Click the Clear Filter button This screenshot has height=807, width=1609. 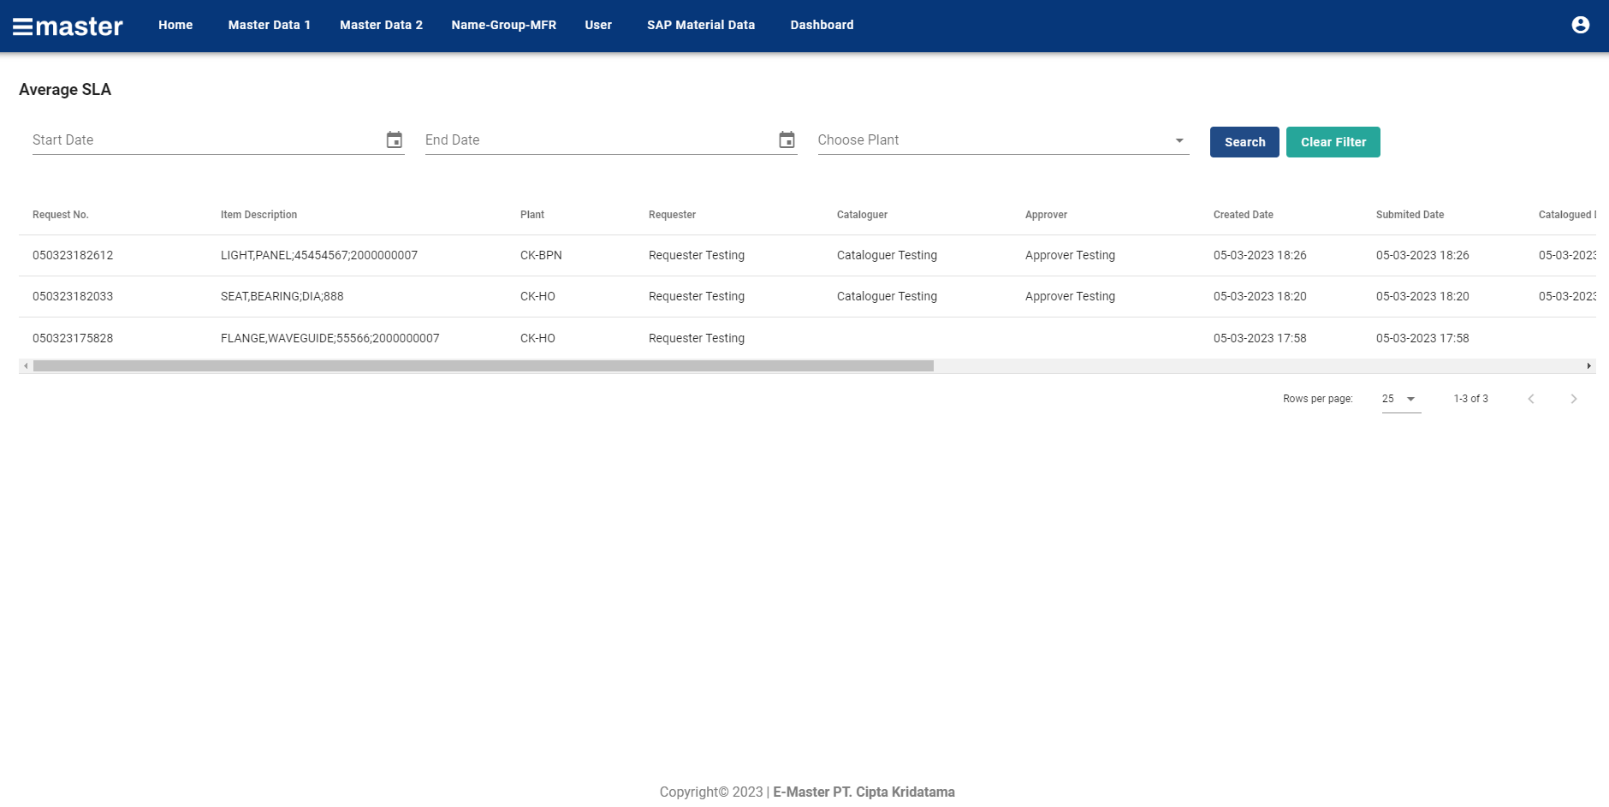[x=1333, y=141]
